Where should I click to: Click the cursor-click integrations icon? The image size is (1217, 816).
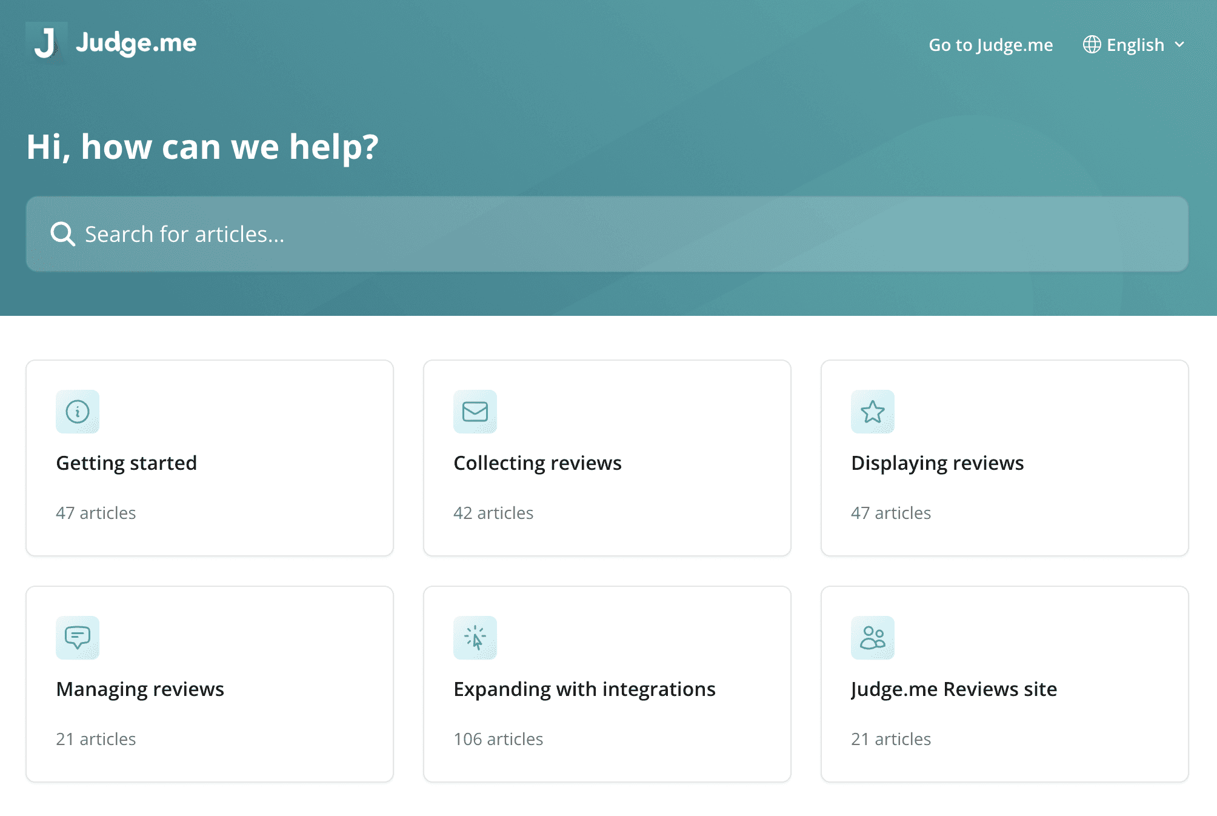coord(475,638)
